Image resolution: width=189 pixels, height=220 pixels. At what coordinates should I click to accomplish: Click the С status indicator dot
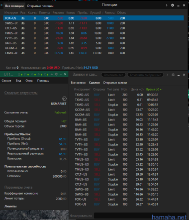(x=47, y=75)
